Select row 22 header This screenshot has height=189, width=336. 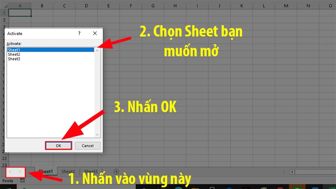pyautogui.click(x=4, y=158)
